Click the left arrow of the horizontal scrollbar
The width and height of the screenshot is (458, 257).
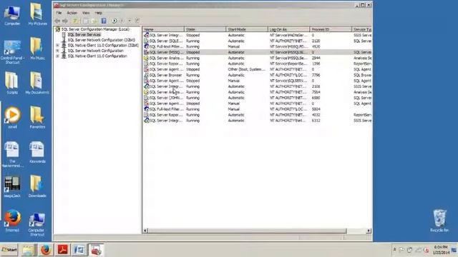pos(145,231)
